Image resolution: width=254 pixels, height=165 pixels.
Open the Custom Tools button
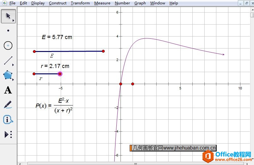tap(8, 134)
